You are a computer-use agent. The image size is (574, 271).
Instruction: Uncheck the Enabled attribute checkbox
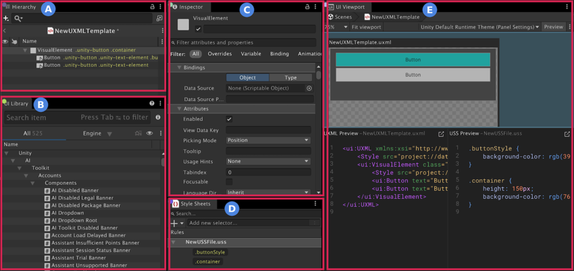pos(229,119)
